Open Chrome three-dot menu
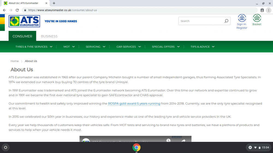This screenshot has width=273, height=153. (269, 10)
